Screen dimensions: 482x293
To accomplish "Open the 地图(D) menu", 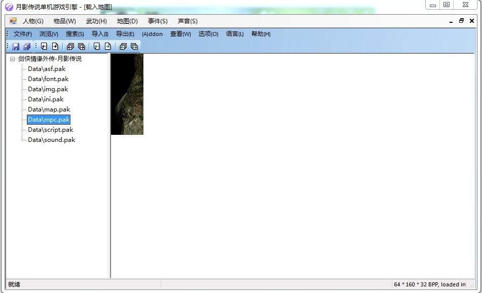I will 127,21.
